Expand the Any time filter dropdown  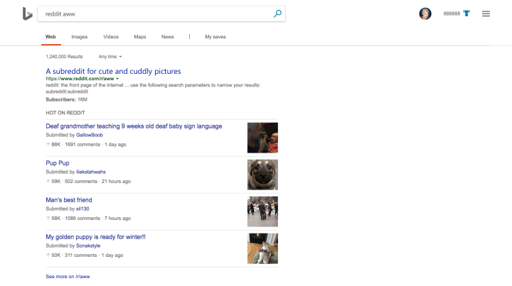point(110,57)
